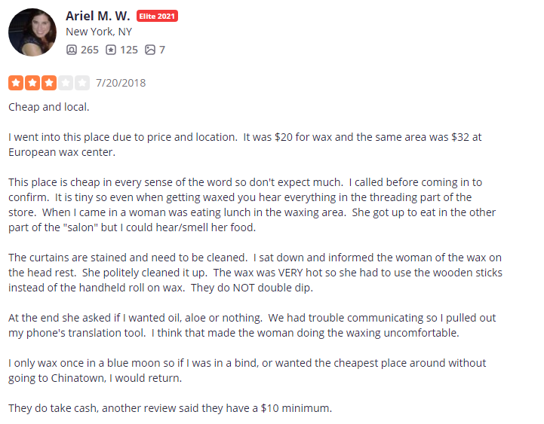This screenshot has height=424, width=544.
Task: Click the 'Cheap and local.' opening line
Action: 49,107
